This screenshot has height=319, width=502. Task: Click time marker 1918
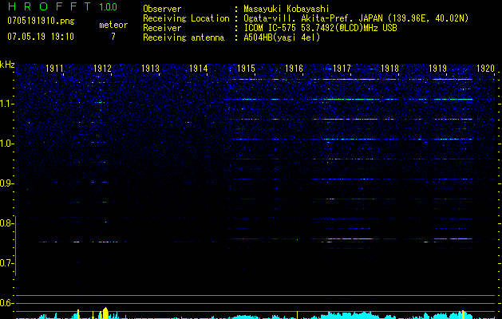[x=389, y=68]
